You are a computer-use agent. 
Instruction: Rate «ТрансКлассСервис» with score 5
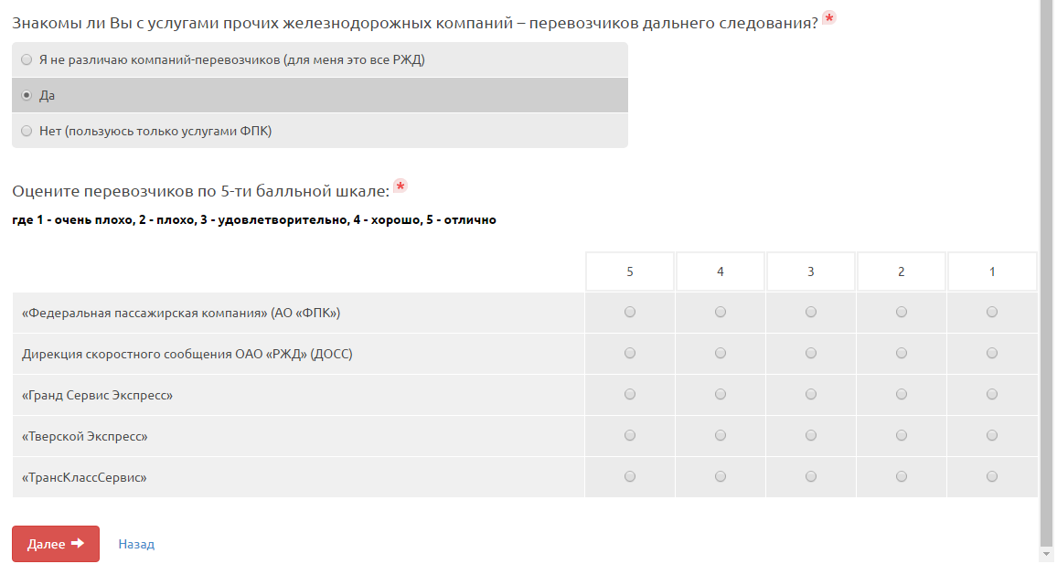click(630, 477)
